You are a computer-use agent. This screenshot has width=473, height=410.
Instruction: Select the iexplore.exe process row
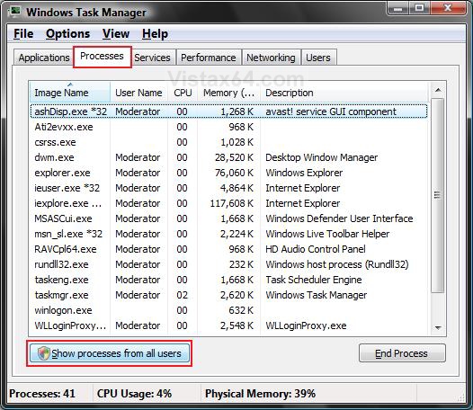pos(228,203)
